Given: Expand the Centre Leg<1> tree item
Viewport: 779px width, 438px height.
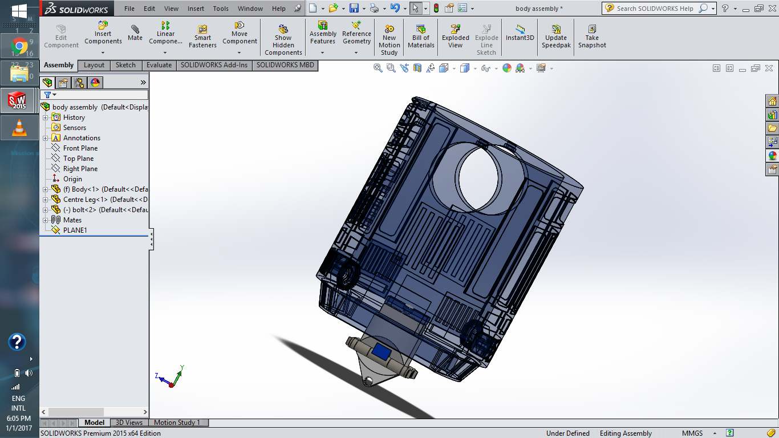Looking at the screenshot, I should [x=47, y=199].
